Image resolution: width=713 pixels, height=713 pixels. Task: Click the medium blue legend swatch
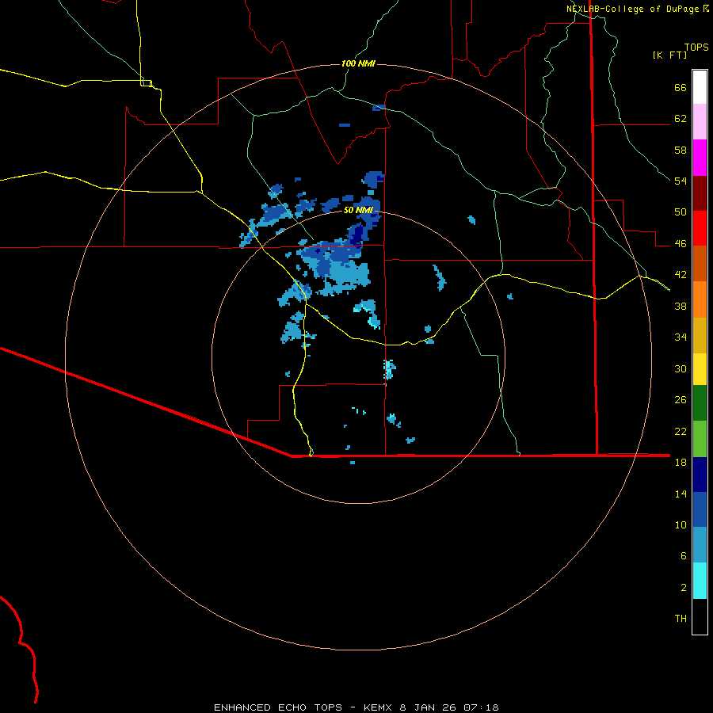pos(700,509)
